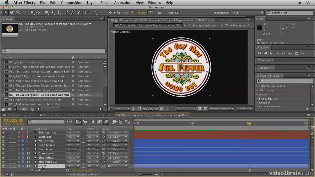Image resolution: width=315 pixels, height=177 pixels.
Task: Create a new folder in Project panel
Action: pyautogui.click(x=10, y=109)
